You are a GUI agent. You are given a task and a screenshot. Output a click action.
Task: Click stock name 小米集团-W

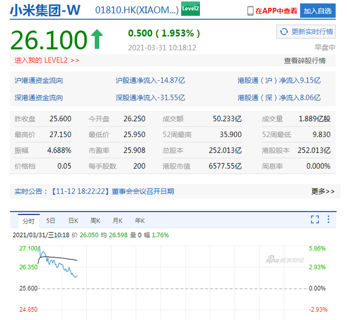pyautogui.click(x=45, y=10)
